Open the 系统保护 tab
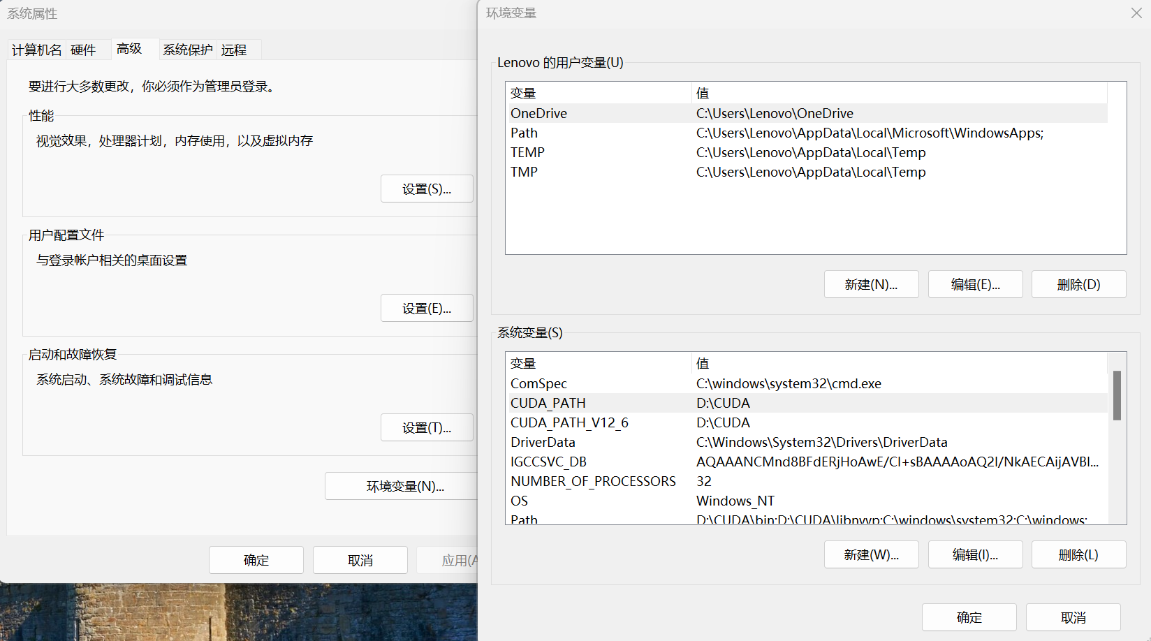The width and height of the screenshot is (1151, 641). point(187,50)
